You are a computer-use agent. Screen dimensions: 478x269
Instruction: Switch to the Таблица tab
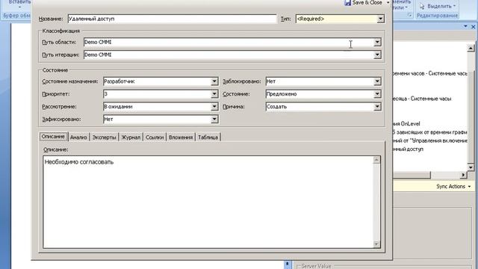pos(208,137)
